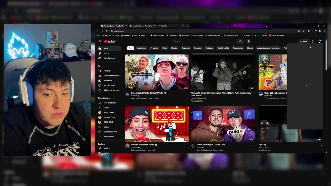Image resolution: width=331 pixels, height=186 pixels.
Task: Click the Crear button
Action: [304, 41]
